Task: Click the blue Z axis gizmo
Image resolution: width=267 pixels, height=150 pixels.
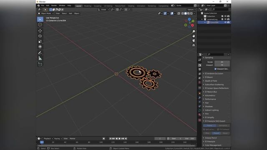Action: (x=189, y=19)
